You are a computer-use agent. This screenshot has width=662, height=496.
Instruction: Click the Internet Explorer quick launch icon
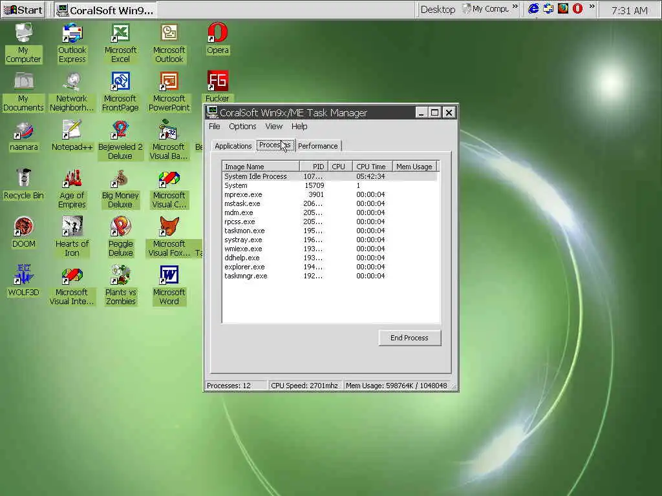click(533, 8)
